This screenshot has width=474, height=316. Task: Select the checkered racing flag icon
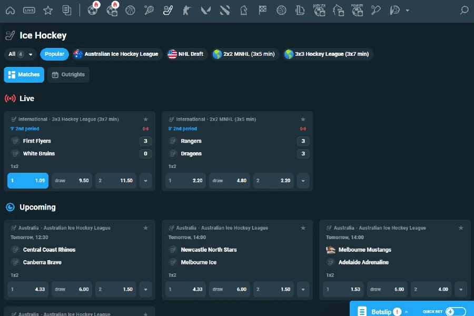pos(262,10)
